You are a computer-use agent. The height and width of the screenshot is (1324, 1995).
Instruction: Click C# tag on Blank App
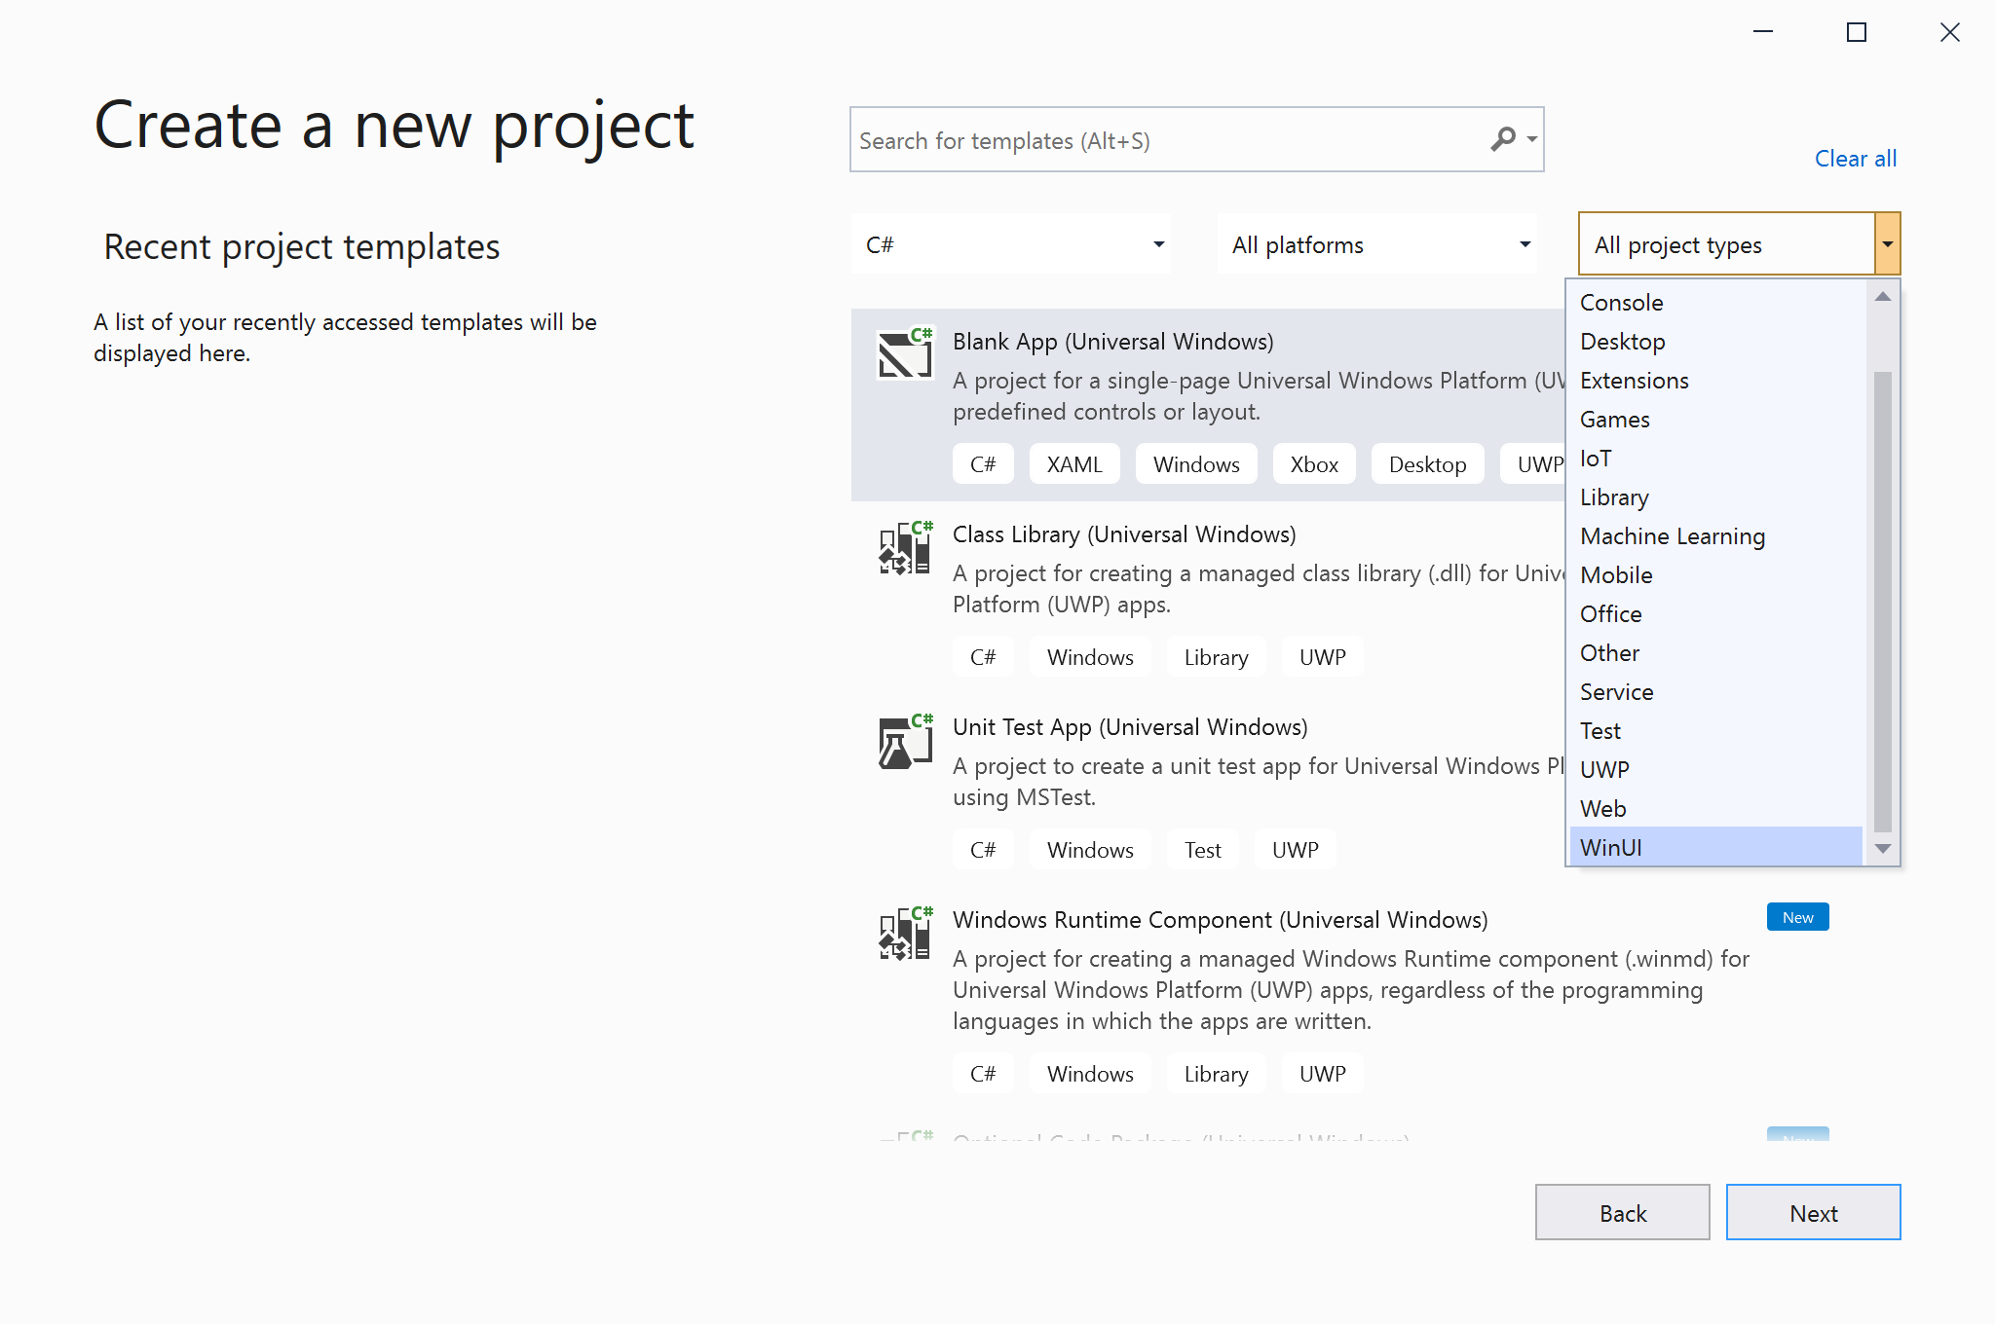pos(983,464)
